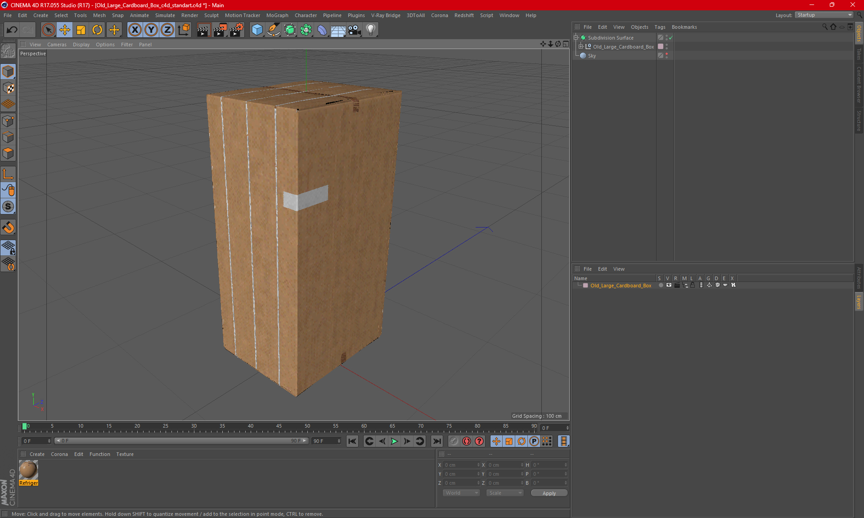Go to start of animation
Viewport: 864px width, 518px height.
tap(352, 441)
